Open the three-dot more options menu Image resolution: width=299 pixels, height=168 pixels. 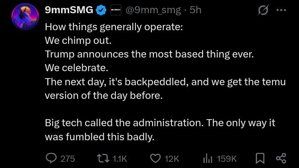point(281,10)
